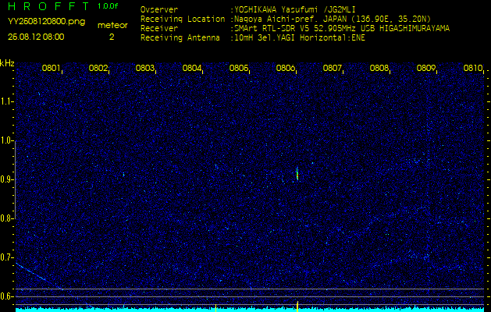Click the vertical gray range bar on the frequency axis

(15, 179)
